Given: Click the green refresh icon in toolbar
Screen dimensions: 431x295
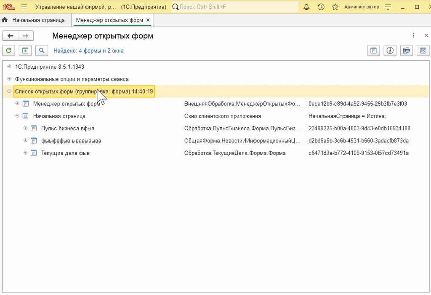Looking at the screenshot, I should point(8,51).
